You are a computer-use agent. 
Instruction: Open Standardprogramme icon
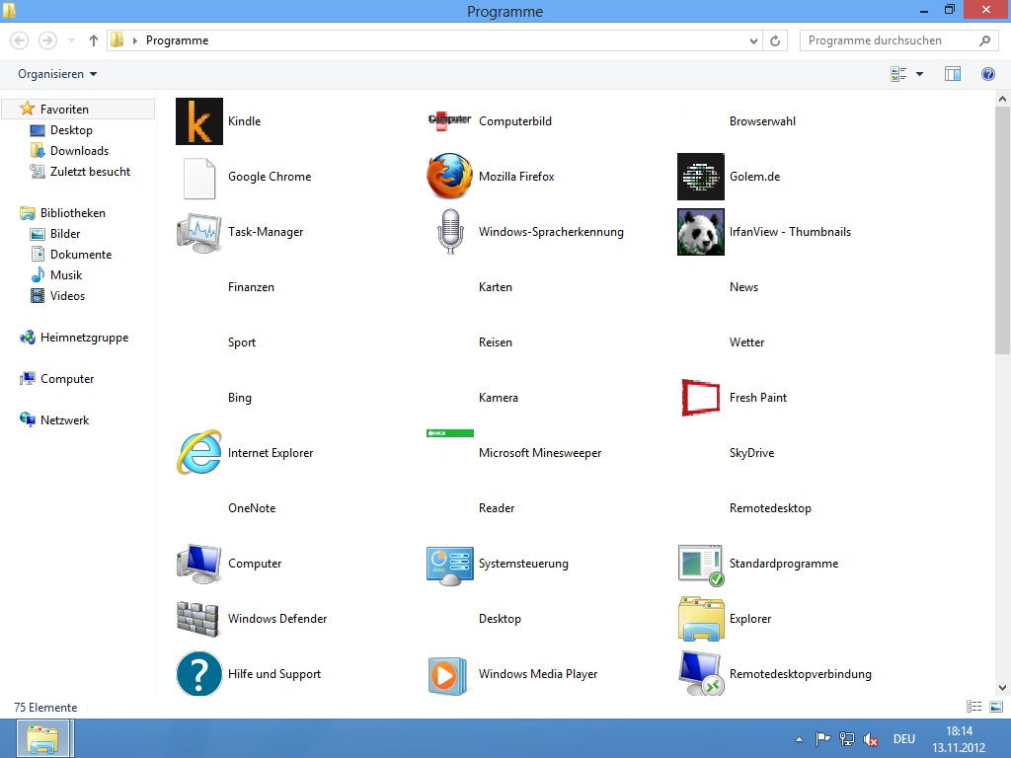point(701,566)
